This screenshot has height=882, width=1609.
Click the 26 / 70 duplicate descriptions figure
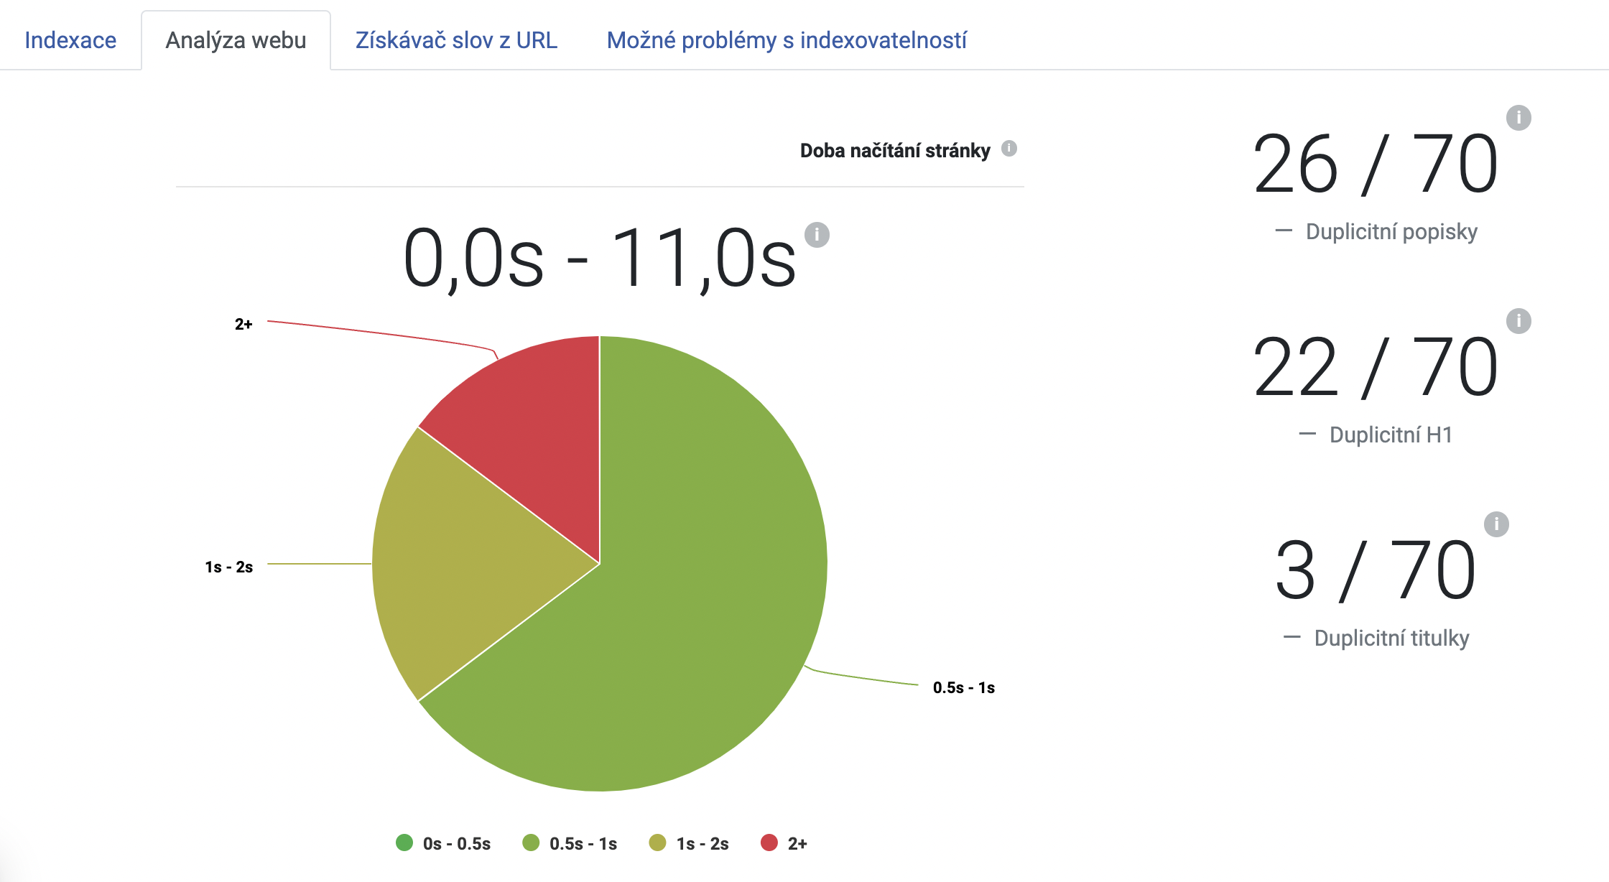(x=1376, y=164)
